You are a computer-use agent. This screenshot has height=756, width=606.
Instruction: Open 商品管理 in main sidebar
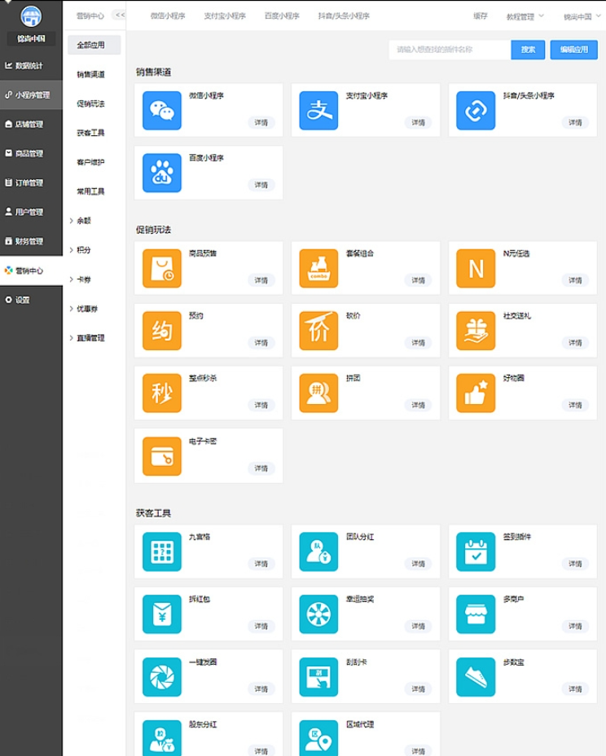[x=31, y=153]
